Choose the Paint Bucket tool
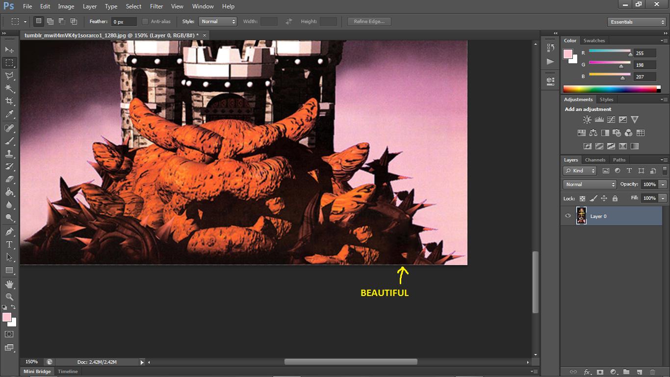Image resolution: width=670 pixels, height=377 pixels. point(9,192)
